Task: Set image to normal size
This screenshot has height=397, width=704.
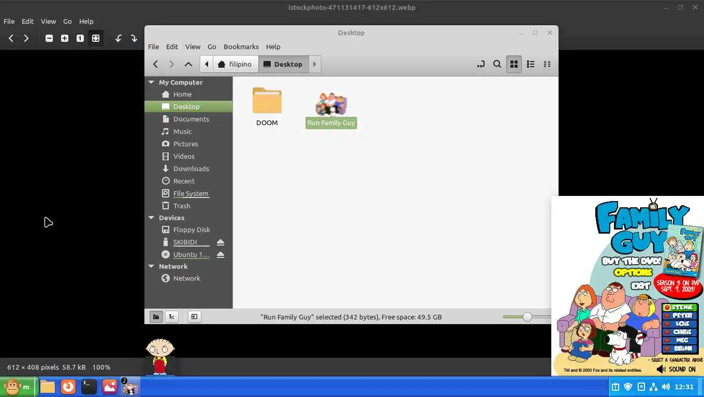Action: tap(80, 38)
